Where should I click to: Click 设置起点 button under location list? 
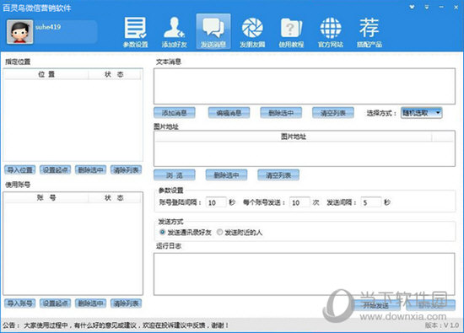(x=56, y=169)
